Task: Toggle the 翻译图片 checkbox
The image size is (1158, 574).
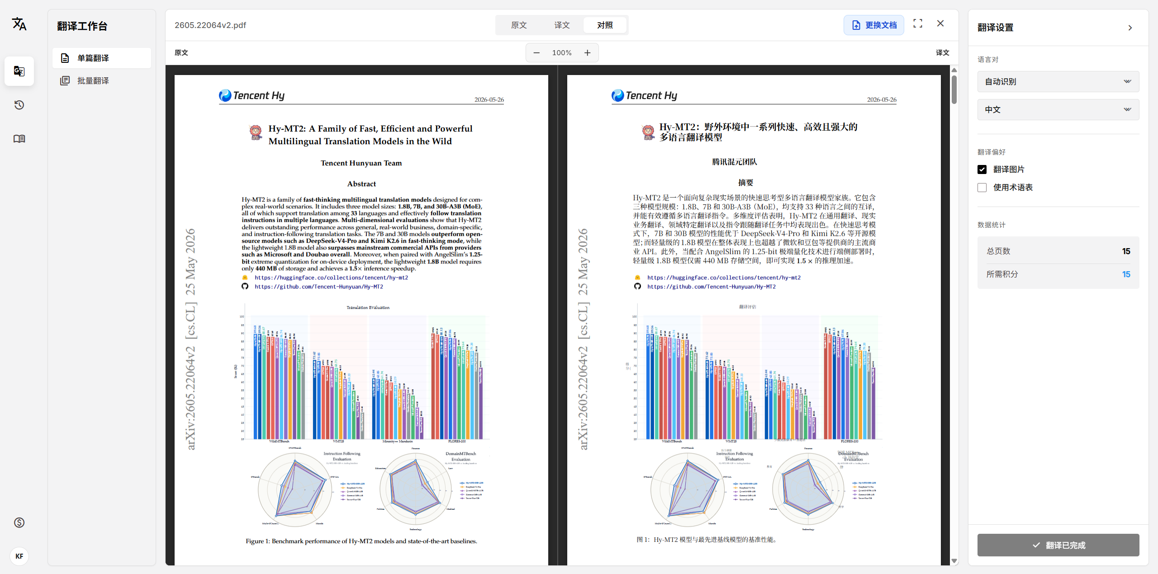Action: [982, 169]
